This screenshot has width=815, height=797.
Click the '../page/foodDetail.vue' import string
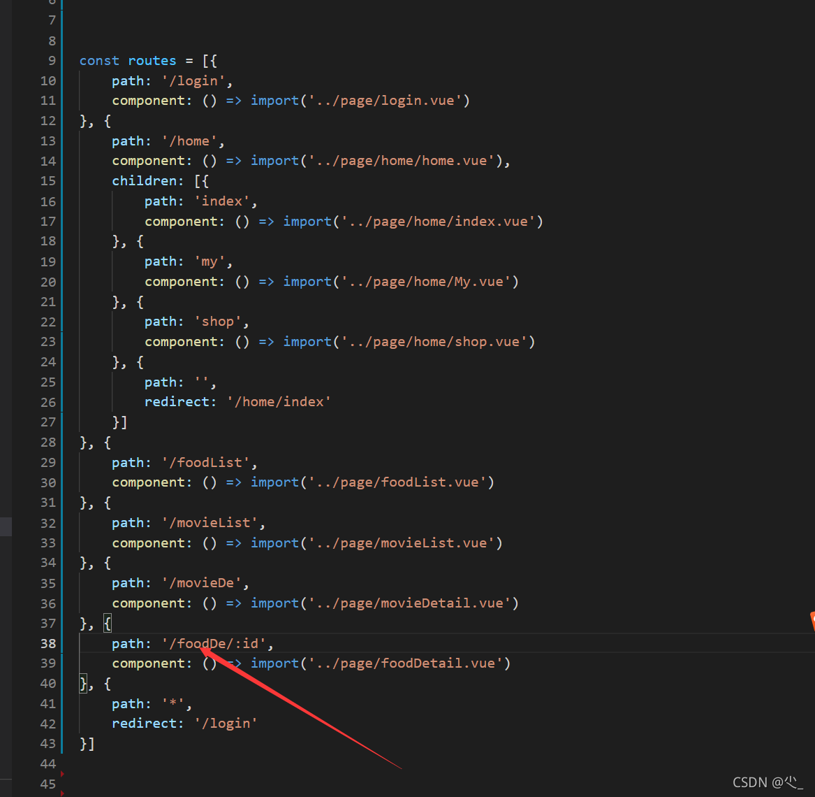coord(406,663)
